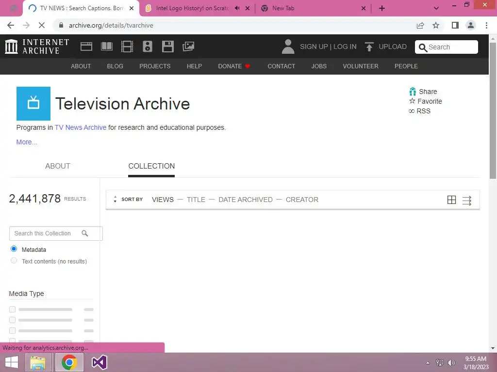Open the Web (Wayback) icon in the navbar
Image resolution: width=497 pixels, height=372 pixels.
point(86,46)
